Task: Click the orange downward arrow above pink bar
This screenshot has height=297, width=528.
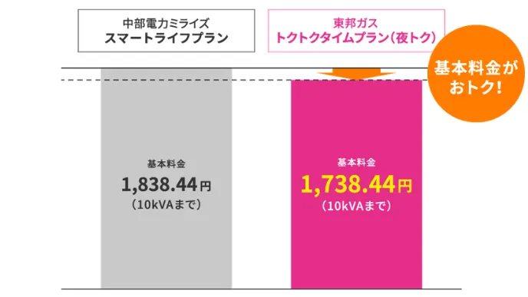Action: coord(356,74)
